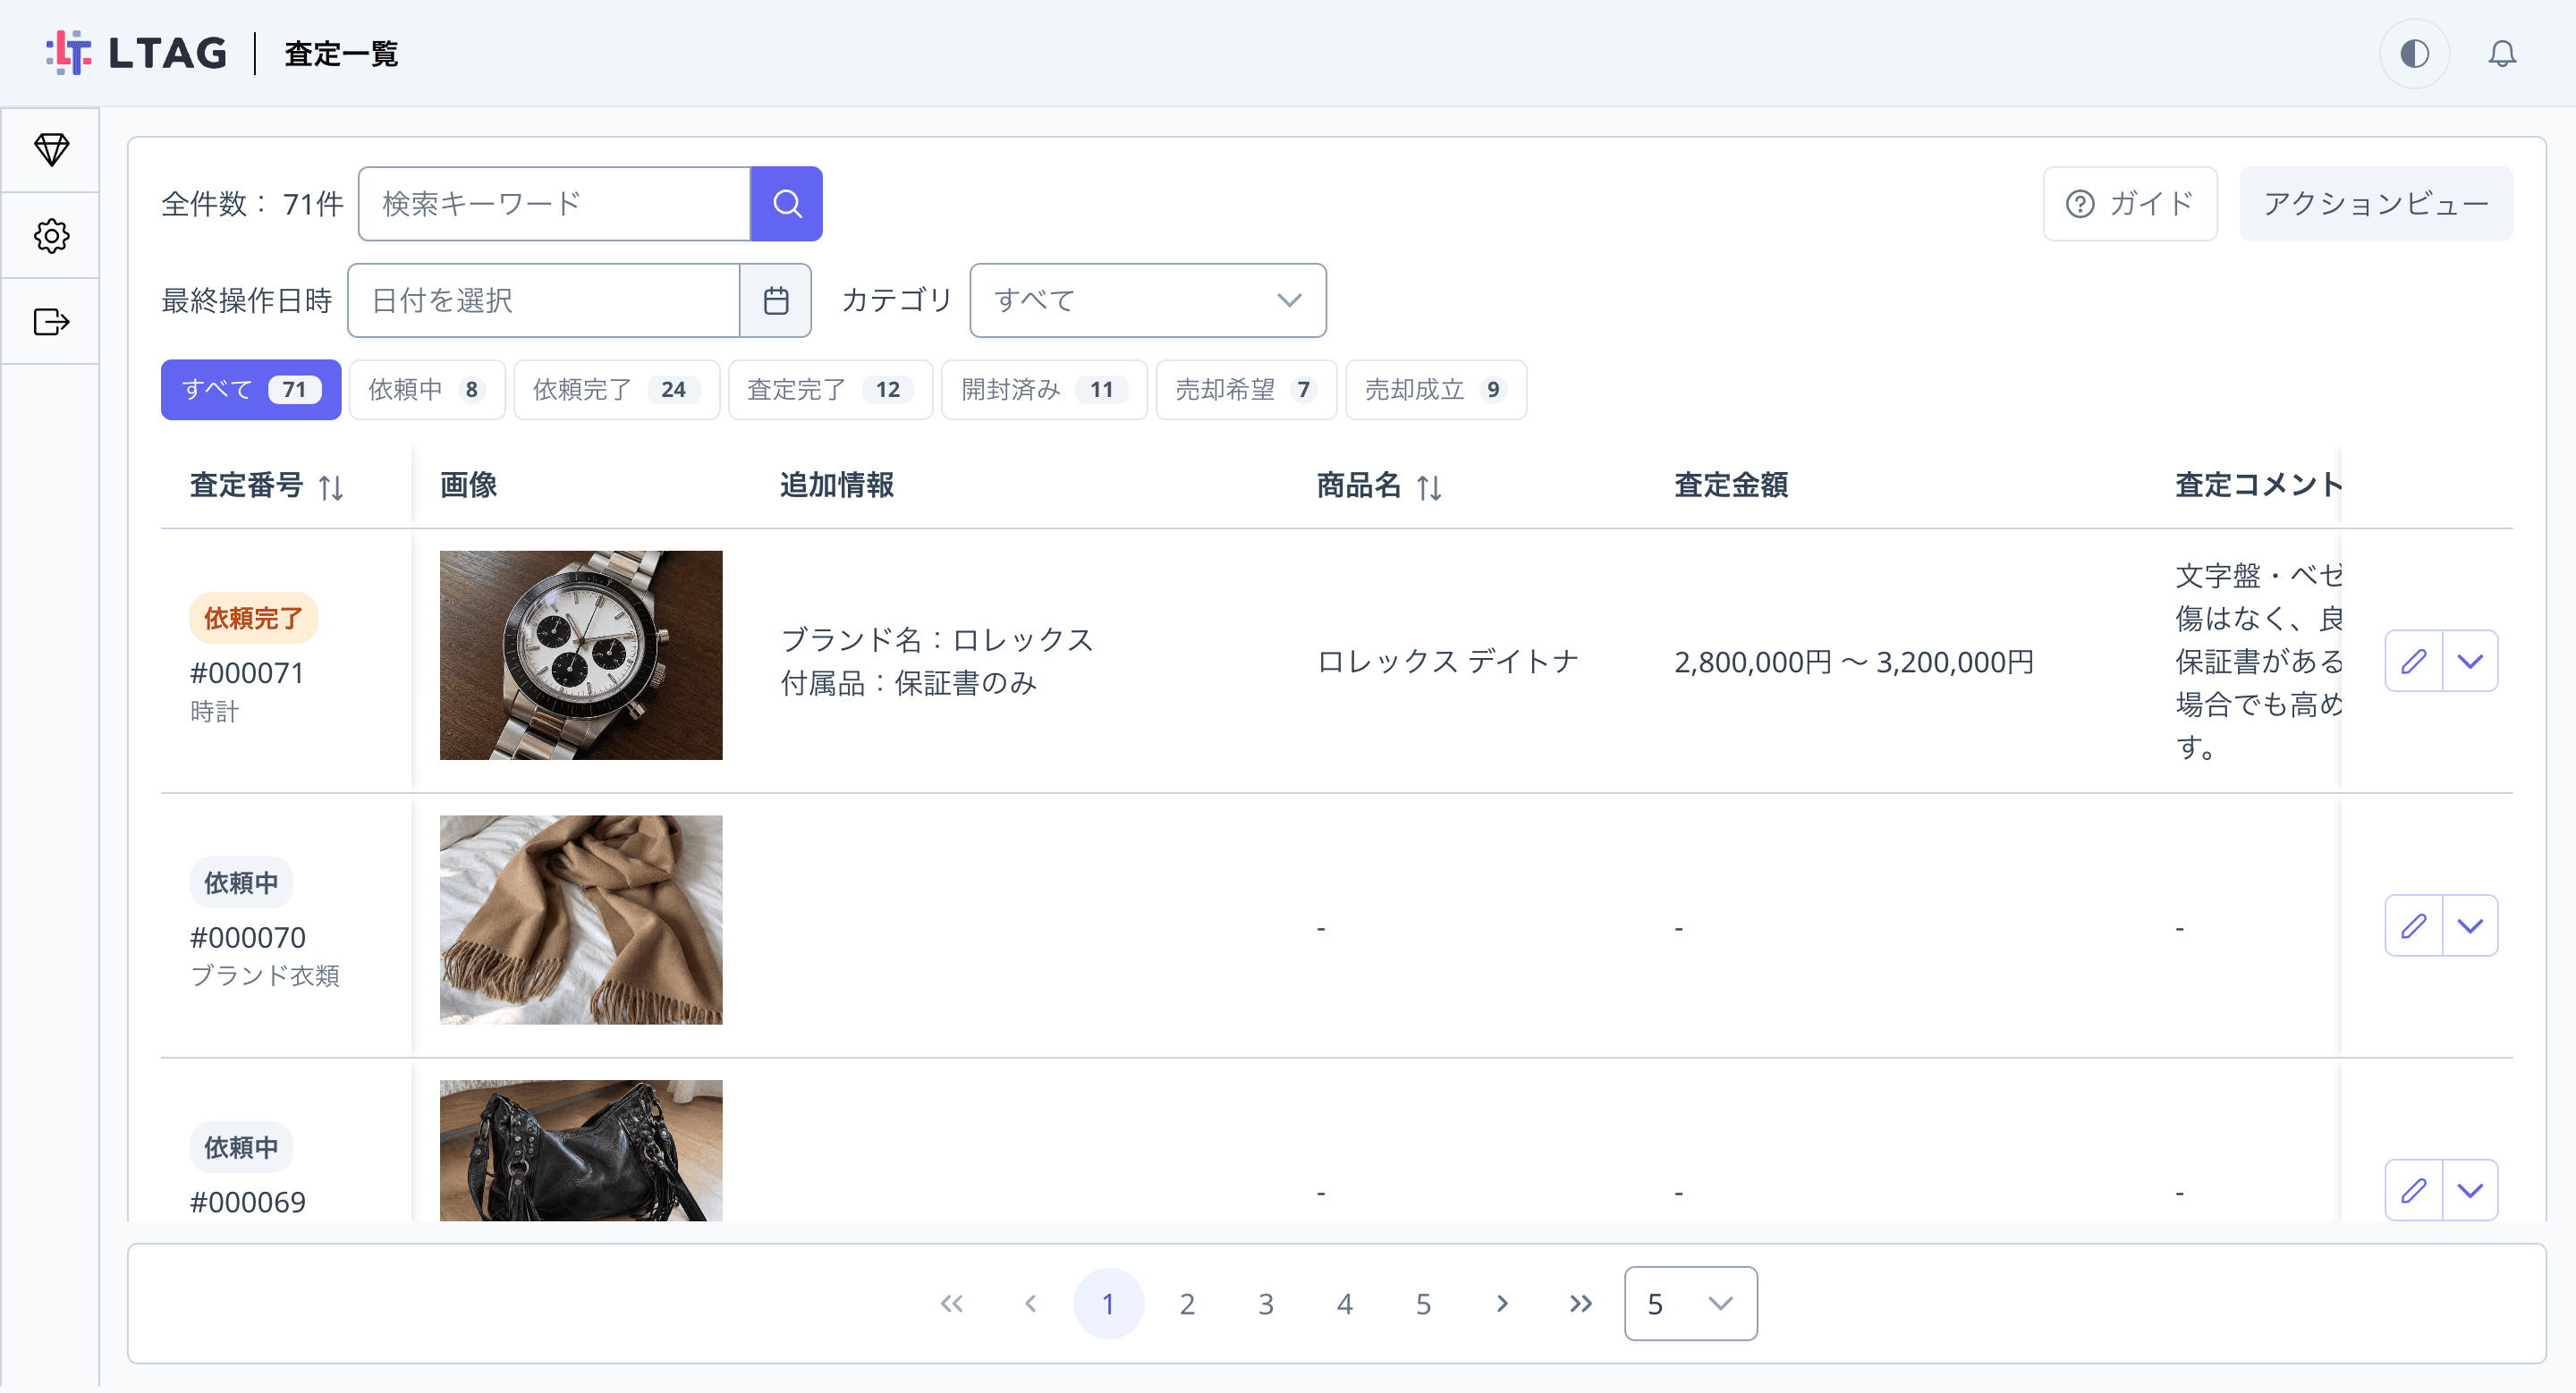Screen dimensions: 2576x1393
Task: Go to page 2
Action: click(1187, 1303)
